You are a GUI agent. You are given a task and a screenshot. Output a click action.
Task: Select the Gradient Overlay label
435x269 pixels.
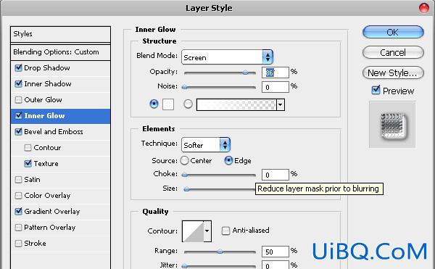coord(52,212)
